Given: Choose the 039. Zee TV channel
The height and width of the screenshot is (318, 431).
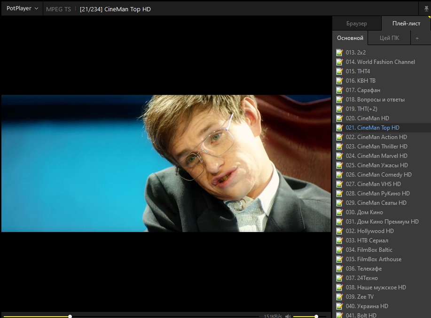Looking at the screenshot, I should (382, 296).
